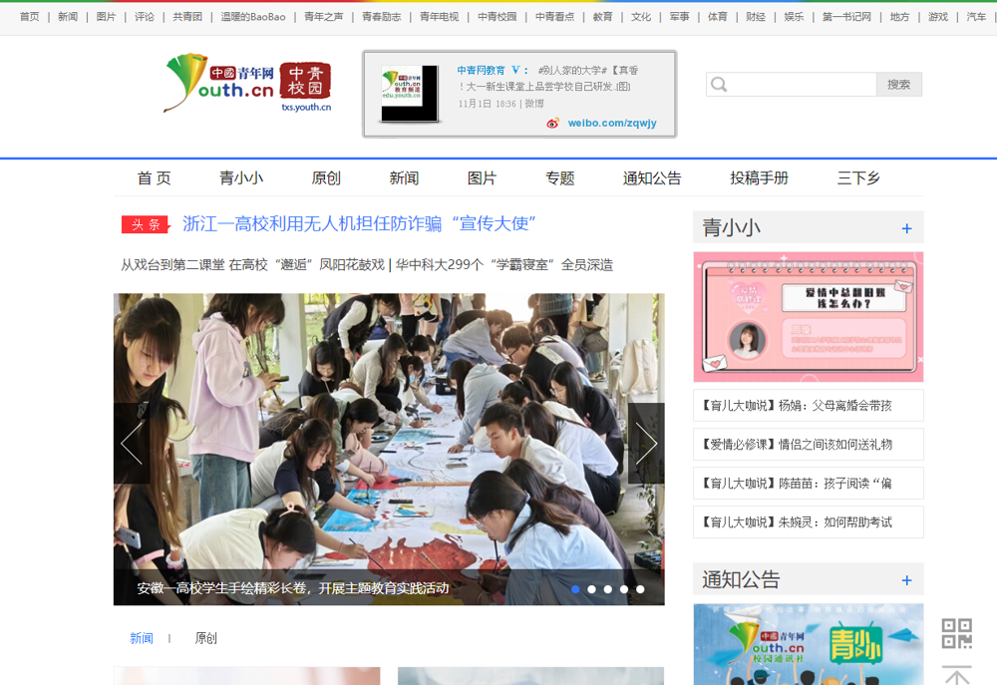Select the first carousel indicator dot

[x=575, y=589]
